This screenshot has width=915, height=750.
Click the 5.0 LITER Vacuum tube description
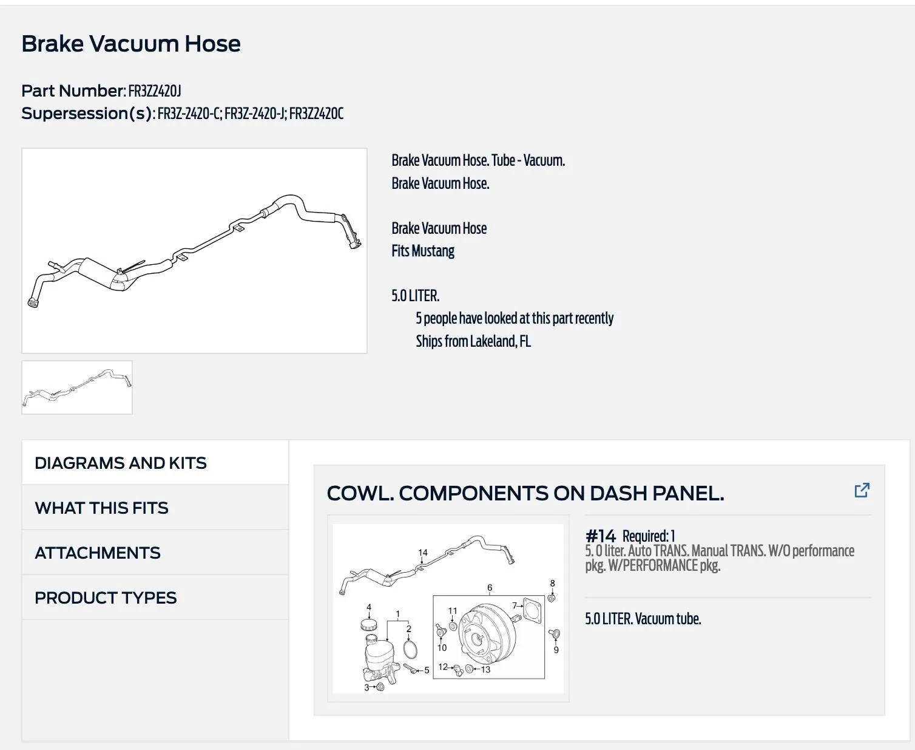[x=643, y=619]
